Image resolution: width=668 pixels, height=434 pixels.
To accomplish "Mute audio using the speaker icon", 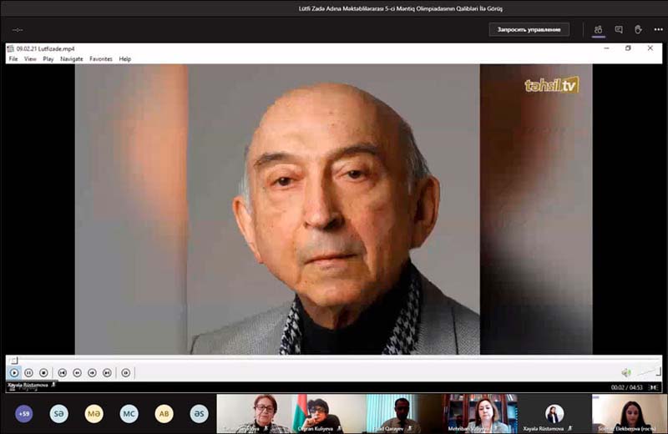I will (x=625, y=372).
